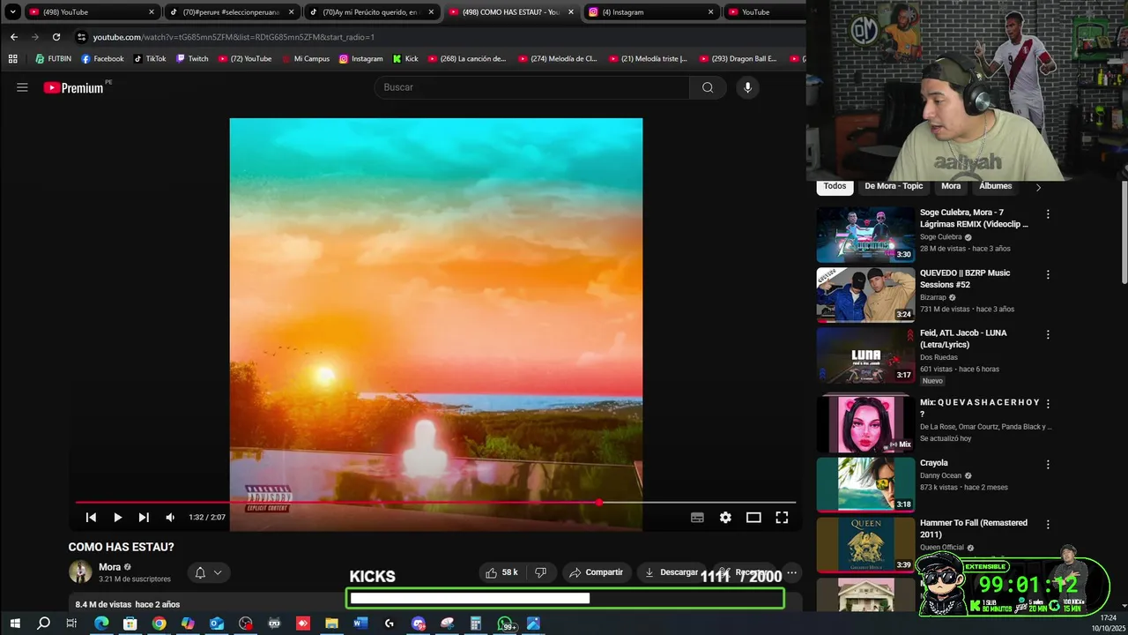Select the Todos filter chip
Viewport: 1128px width, 635px height.
[835, 186]
